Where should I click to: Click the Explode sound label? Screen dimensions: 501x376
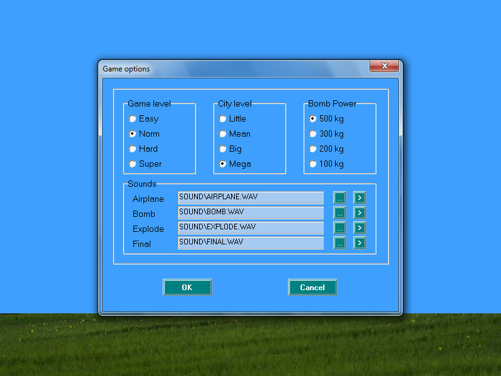148,229
